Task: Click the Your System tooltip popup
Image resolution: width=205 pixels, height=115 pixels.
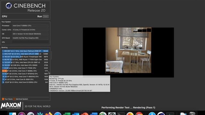Action: (79, 84)
